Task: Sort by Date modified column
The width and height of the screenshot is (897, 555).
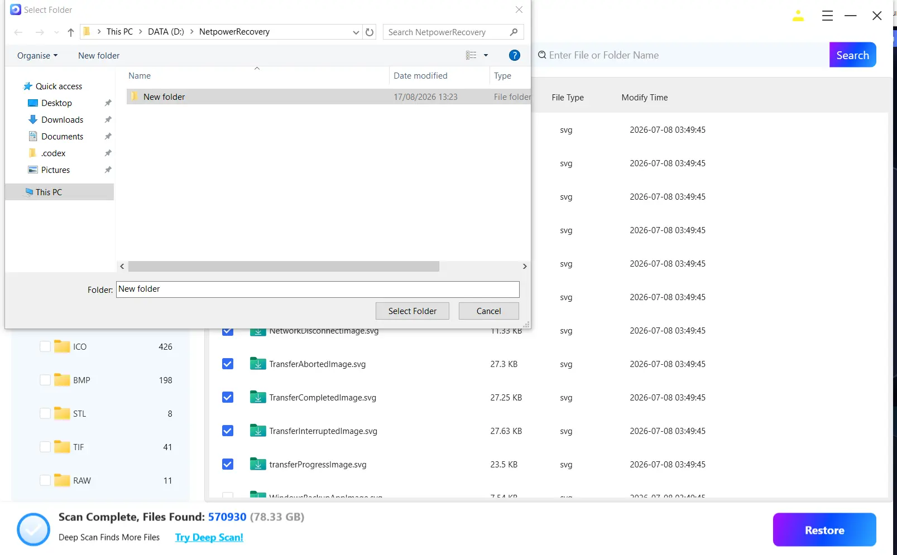Action: [420, 76]
